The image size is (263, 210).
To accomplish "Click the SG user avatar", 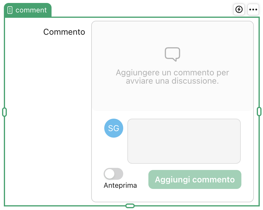I will pyautogui.click(x=113, y=128).
